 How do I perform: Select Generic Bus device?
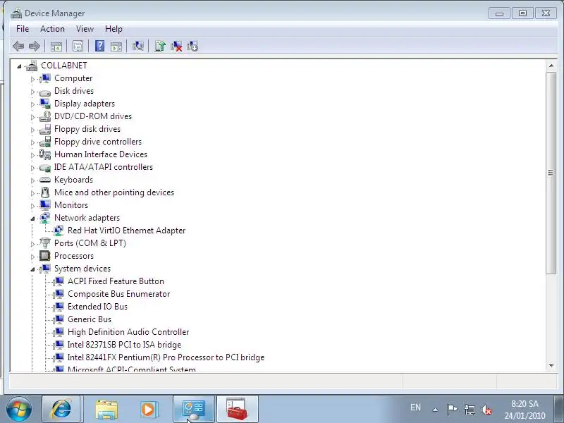(90, 319)
